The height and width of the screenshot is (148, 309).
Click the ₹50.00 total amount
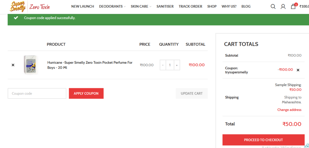(292, 124)
